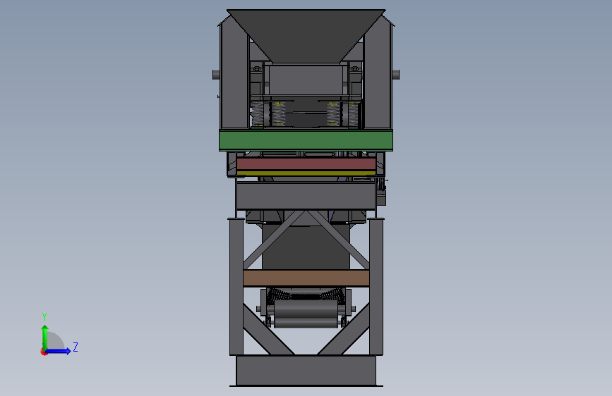Select the green horizontal beam of the model

coord(306,140)
